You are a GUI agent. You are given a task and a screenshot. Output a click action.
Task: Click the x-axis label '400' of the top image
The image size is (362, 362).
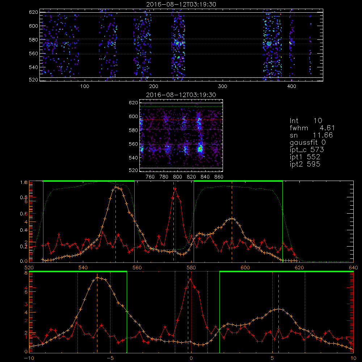(x=291, y=87)
